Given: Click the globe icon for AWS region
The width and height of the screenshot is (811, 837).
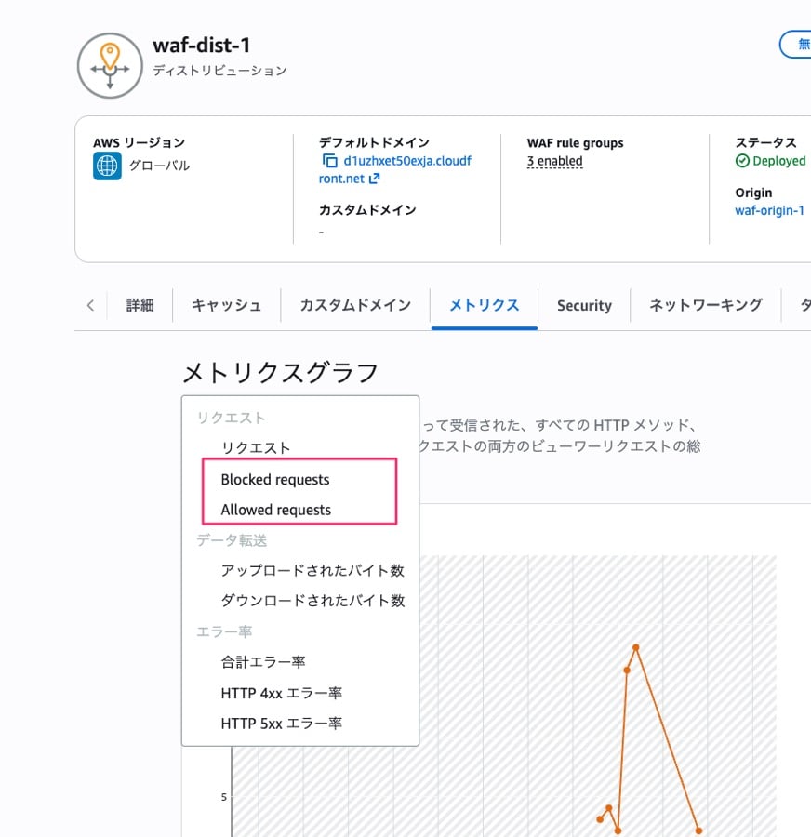Looking at the screenshot, I should click(x=107, y=166).
